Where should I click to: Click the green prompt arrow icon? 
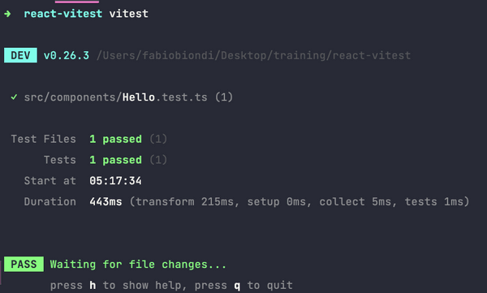7,14
